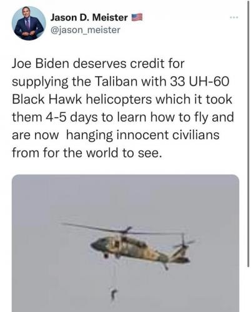Open the three-dot more options menu
The height and width of the screenshot is (312, 251).
point(234,17)
